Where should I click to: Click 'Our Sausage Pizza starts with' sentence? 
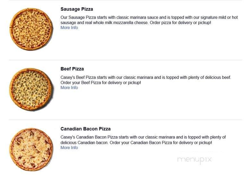(96, 18)
